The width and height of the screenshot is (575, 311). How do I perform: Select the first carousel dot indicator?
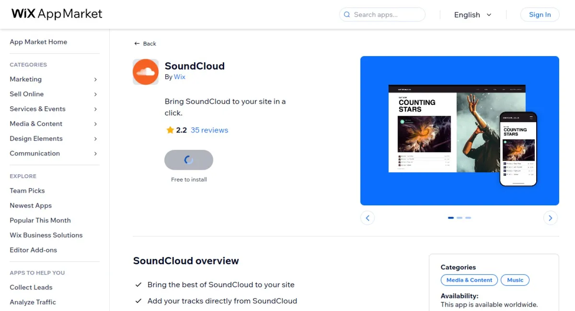point(451,218)
